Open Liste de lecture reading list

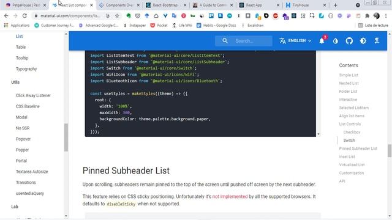pos(373,25)
